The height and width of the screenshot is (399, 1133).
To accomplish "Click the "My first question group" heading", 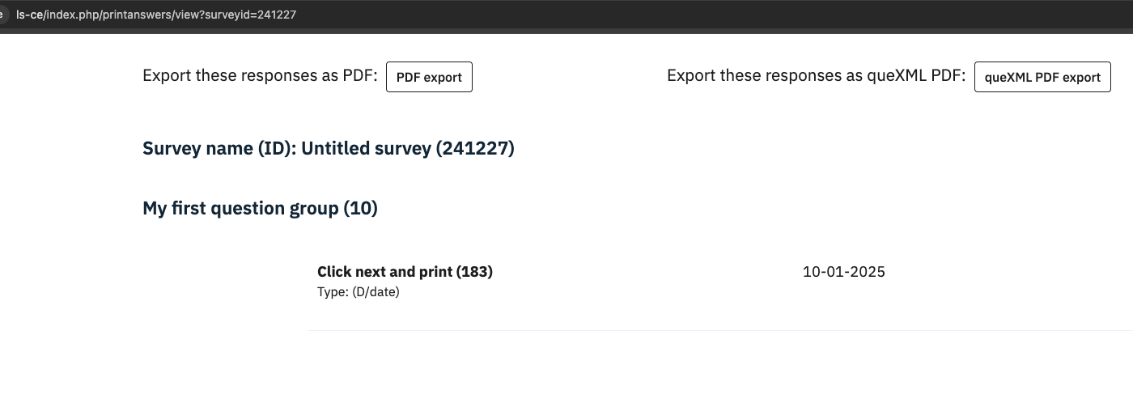I will [x=240, y=209].
